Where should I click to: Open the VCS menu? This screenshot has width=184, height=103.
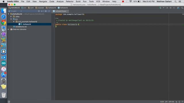[98, 1]
